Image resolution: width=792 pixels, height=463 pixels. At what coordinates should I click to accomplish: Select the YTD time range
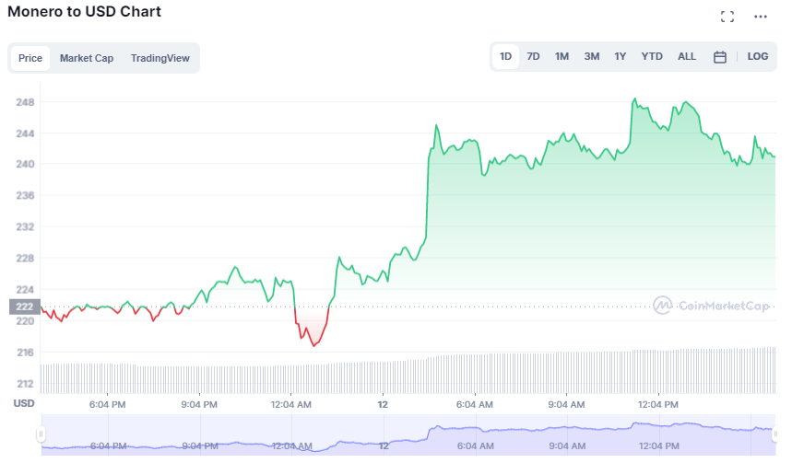652,56
